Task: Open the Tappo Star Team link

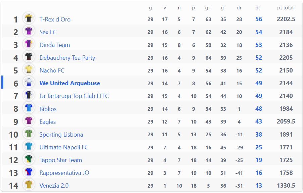Action: pos(61,160)
